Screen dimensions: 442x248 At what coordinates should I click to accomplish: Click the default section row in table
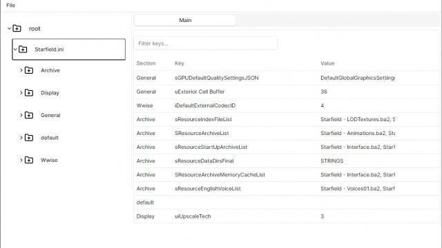click(286, 203)
